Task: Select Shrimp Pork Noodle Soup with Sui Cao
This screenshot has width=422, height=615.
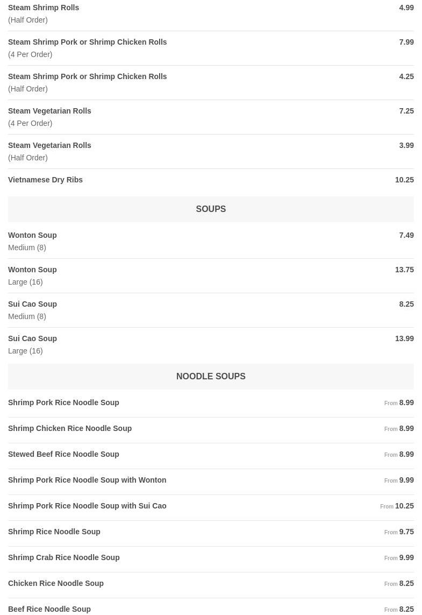Action: point(87,506)
